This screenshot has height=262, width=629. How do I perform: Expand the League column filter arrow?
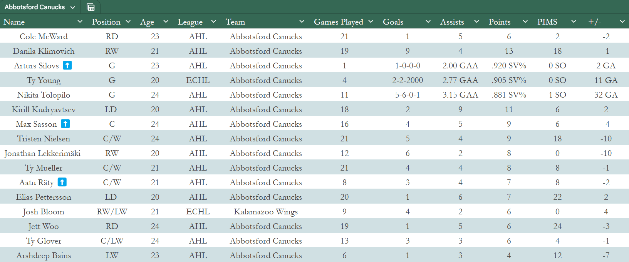click(x=214, y=22)
